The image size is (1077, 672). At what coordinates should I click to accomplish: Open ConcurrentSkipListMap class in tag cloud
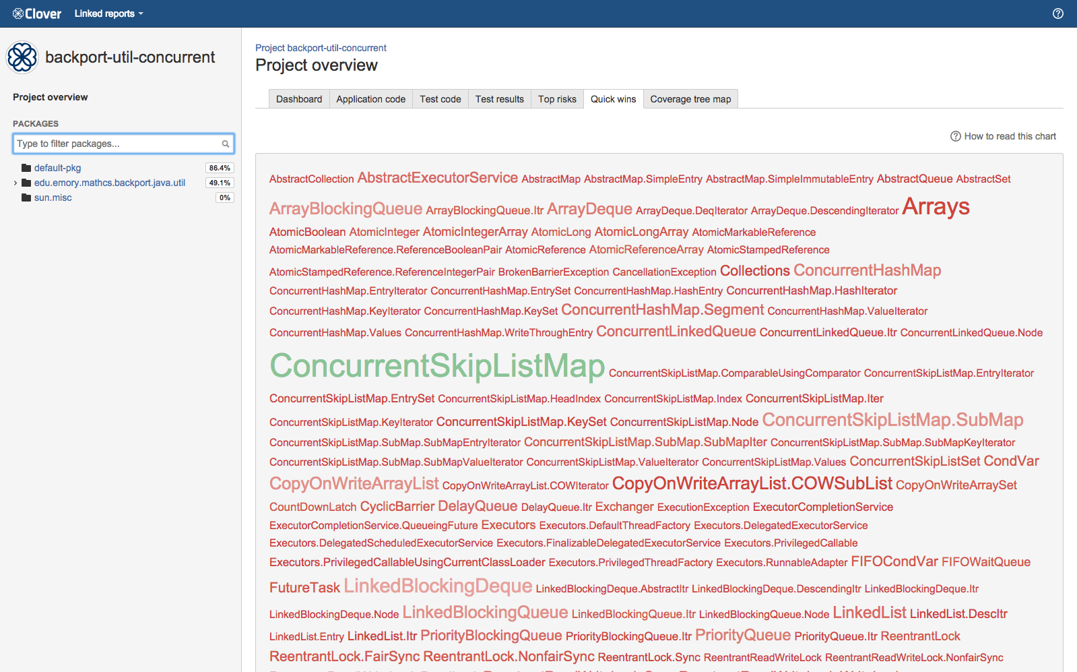[437, 366]
